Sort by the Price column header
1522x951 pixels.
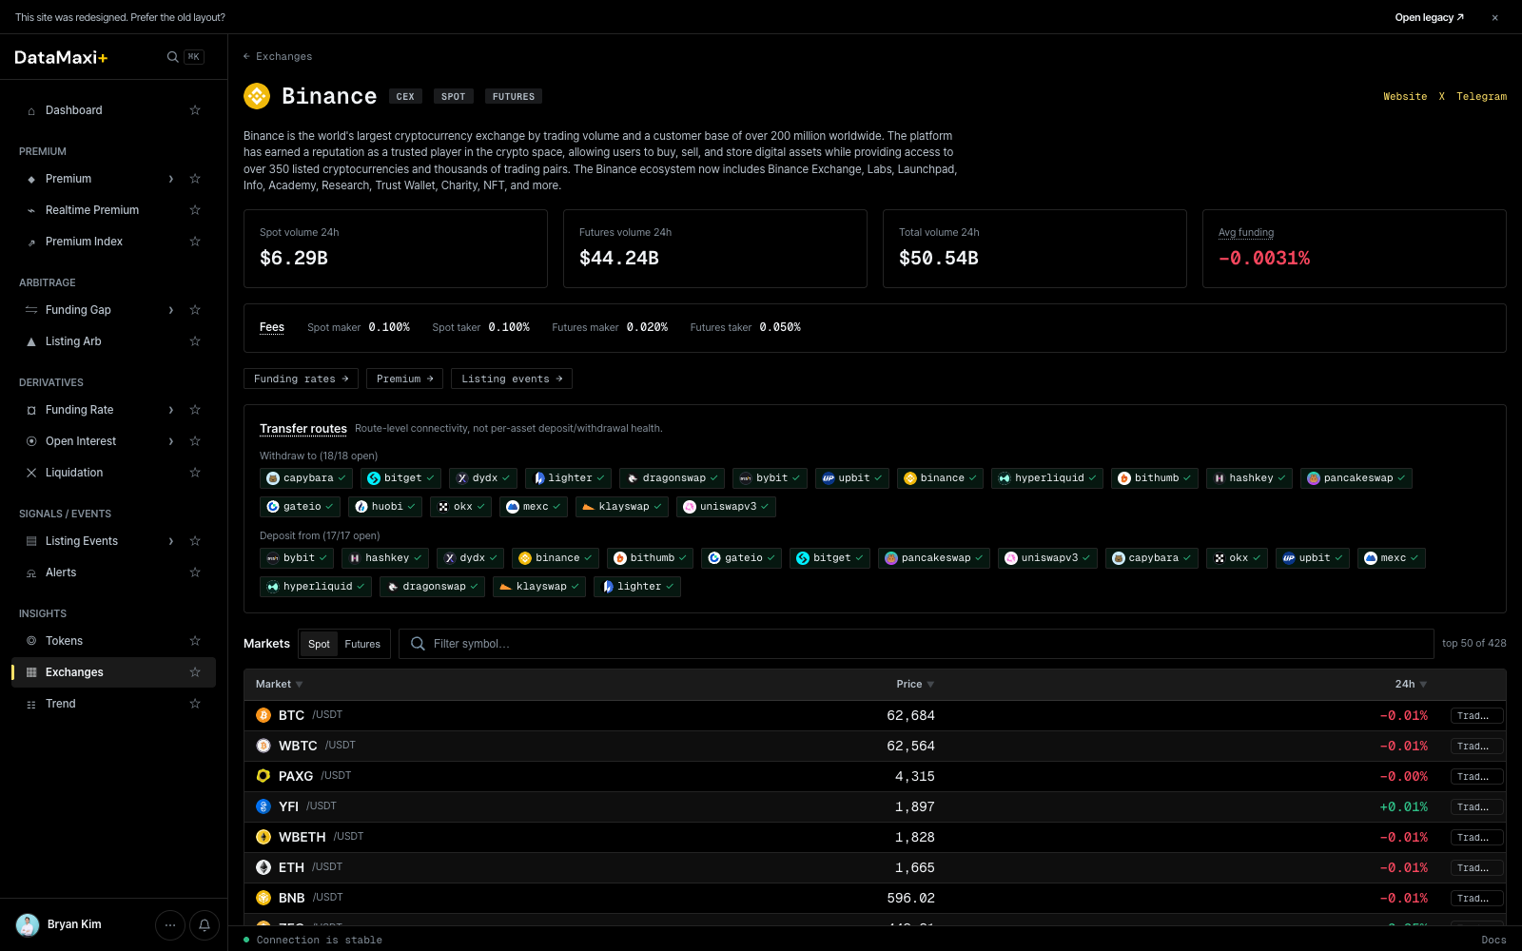pos(915,685)
